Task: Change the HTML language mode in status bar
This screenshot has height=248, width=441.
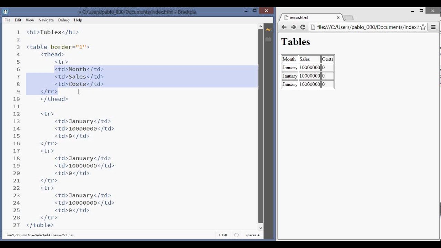Action: (x=223, y=235)
